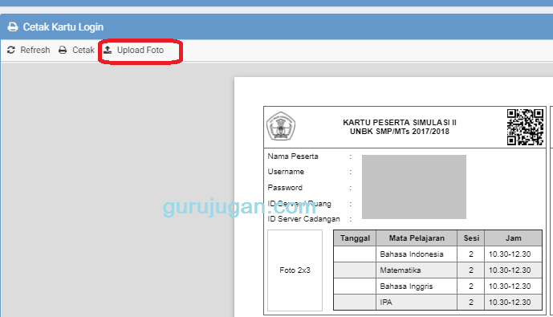
Task: Select the Bahasa Inggris subject cell
Action: pyautogui.click(x=417, y=287)
